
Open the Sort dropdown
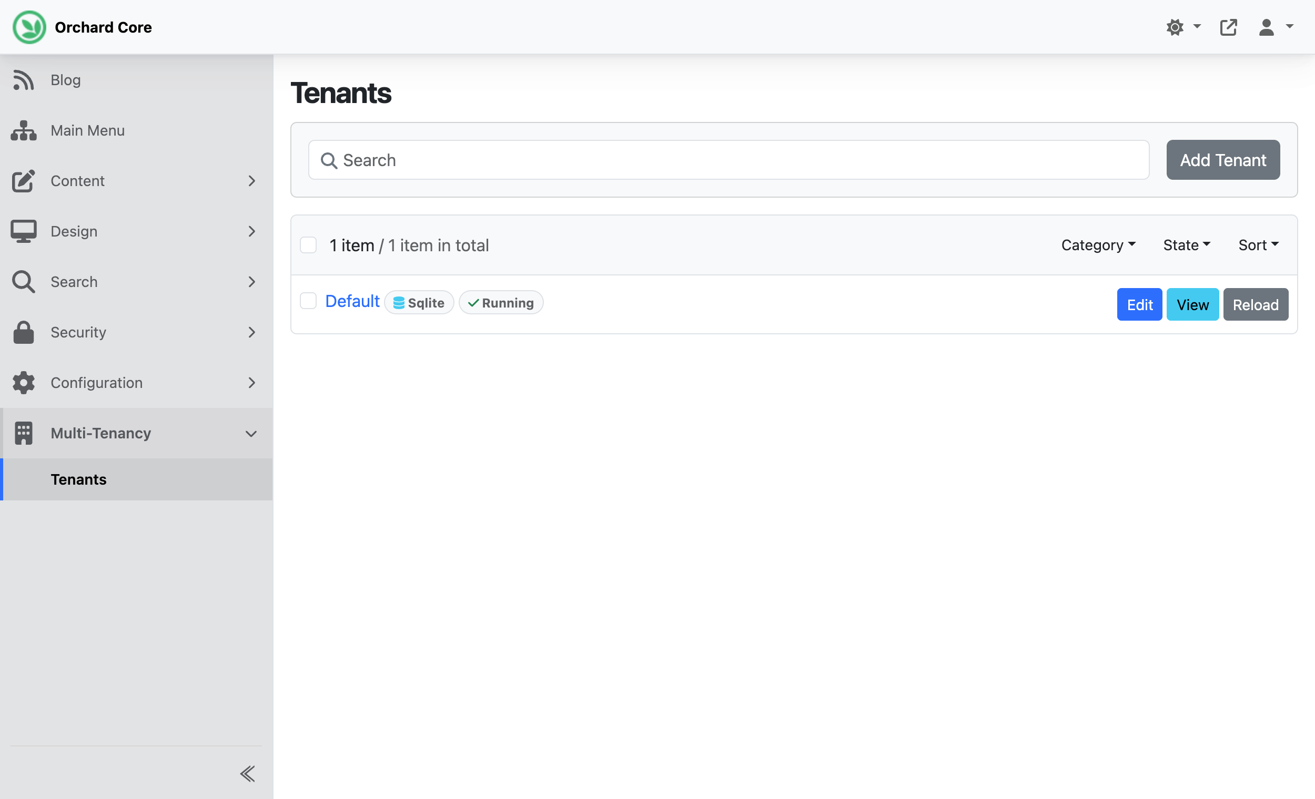[x=1258, y=245]
